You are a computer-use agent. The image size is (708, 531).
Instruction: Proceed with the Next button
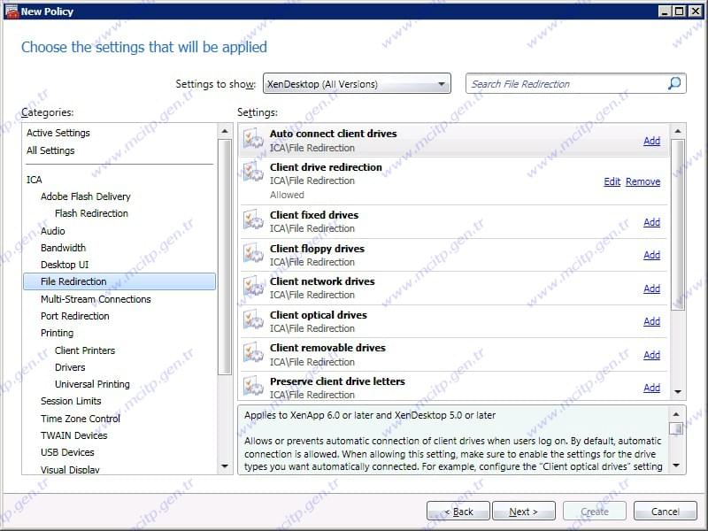(x=524, y=512)
